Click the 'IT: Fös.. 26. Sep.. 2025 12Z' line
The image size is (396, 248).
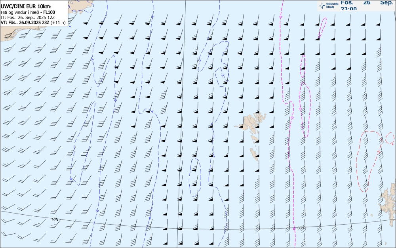tap(28, 17)
